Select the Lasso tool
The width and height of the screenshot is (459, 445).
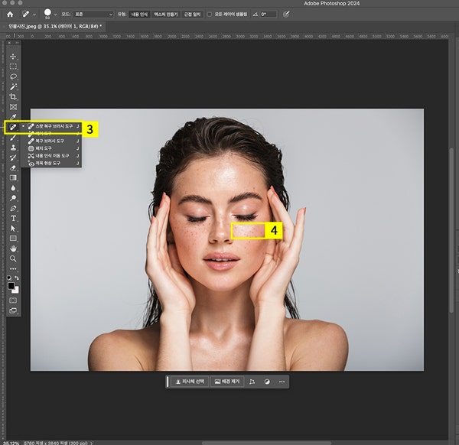click(x=14, y=77)
